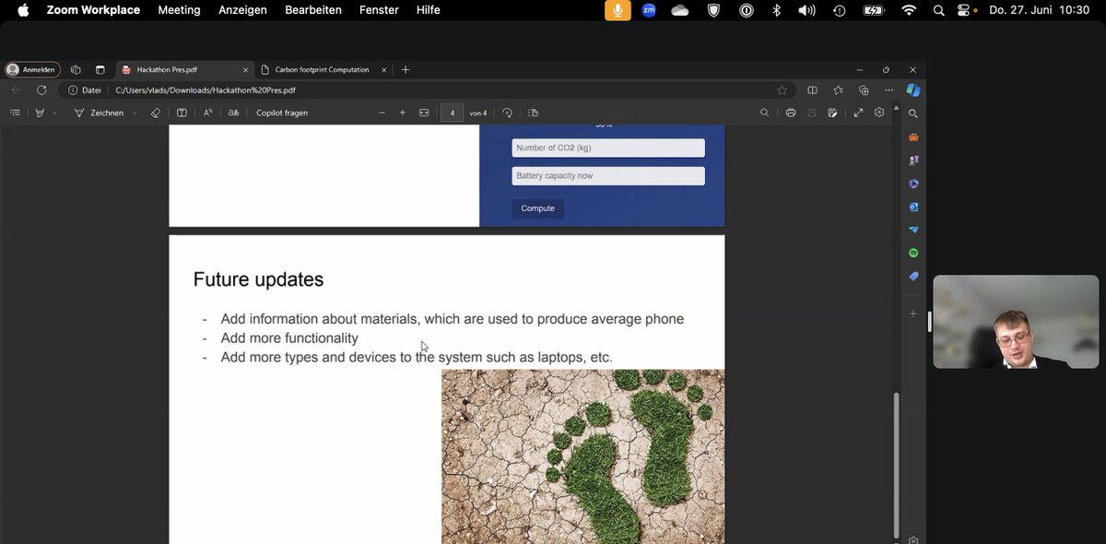Search inside the PDF document
The image size is (1106, 544).
pos(764,112)
